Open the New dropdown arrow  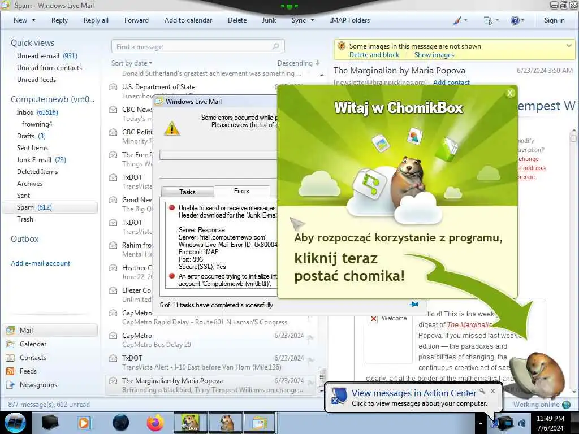click(33, 20)
